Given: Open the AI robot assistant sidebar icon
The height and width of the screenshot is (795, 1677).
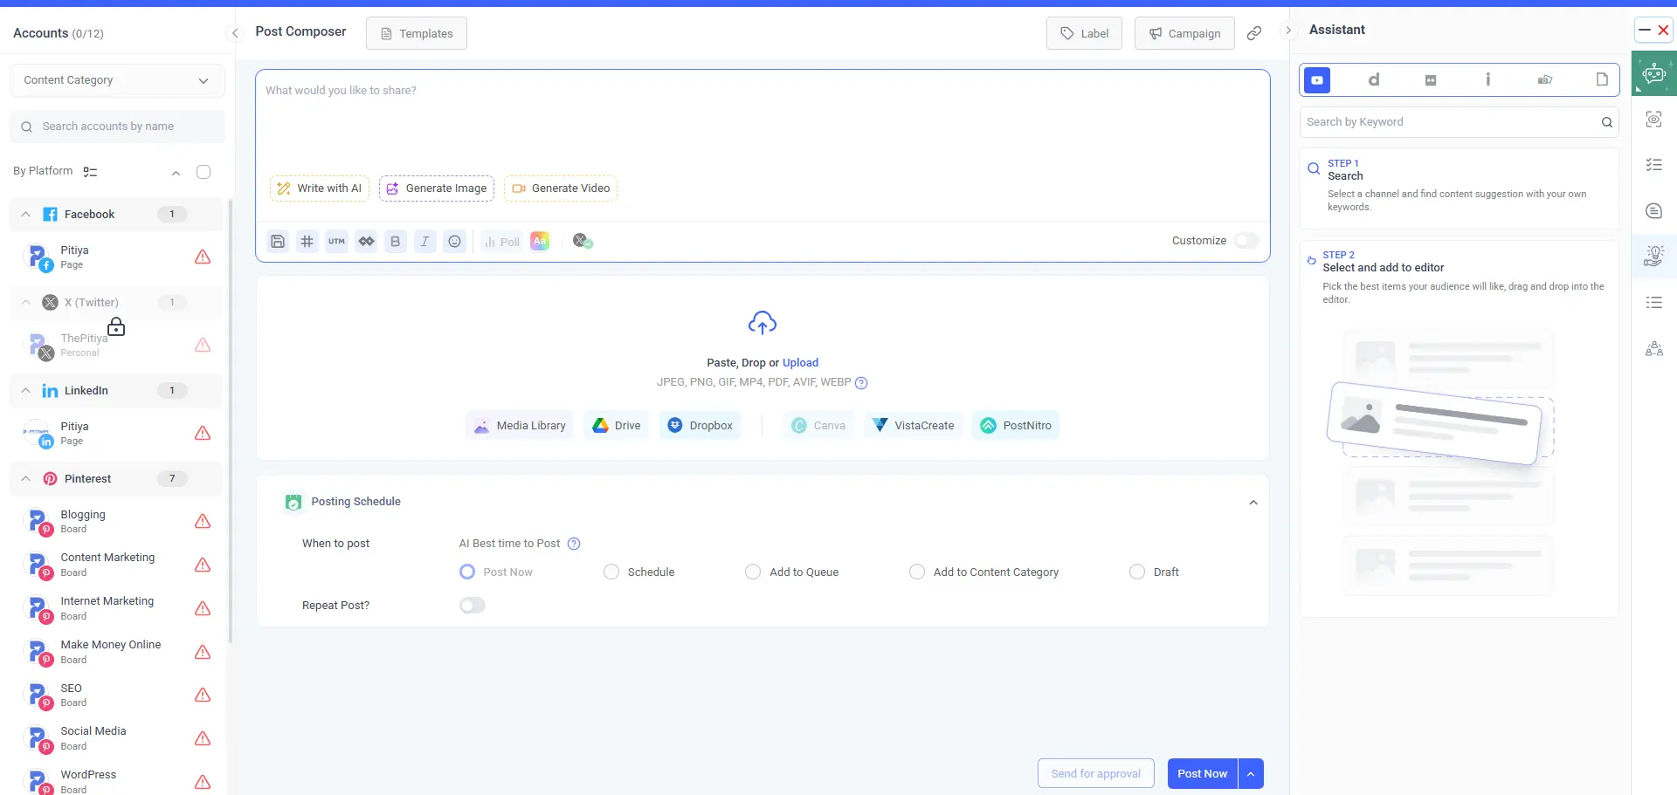Looking at the screenshot, I should 1653,74.
